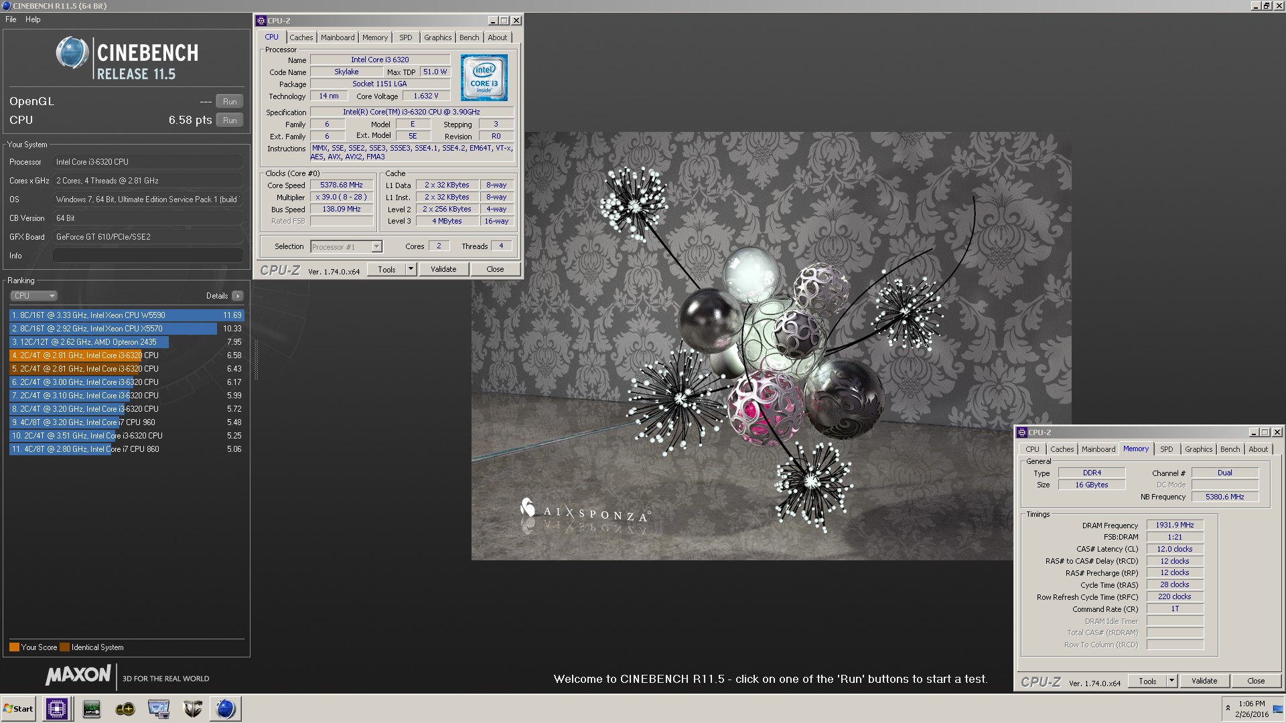Expand Tools dropdown arrow in lower CPU-Z

1171,681
